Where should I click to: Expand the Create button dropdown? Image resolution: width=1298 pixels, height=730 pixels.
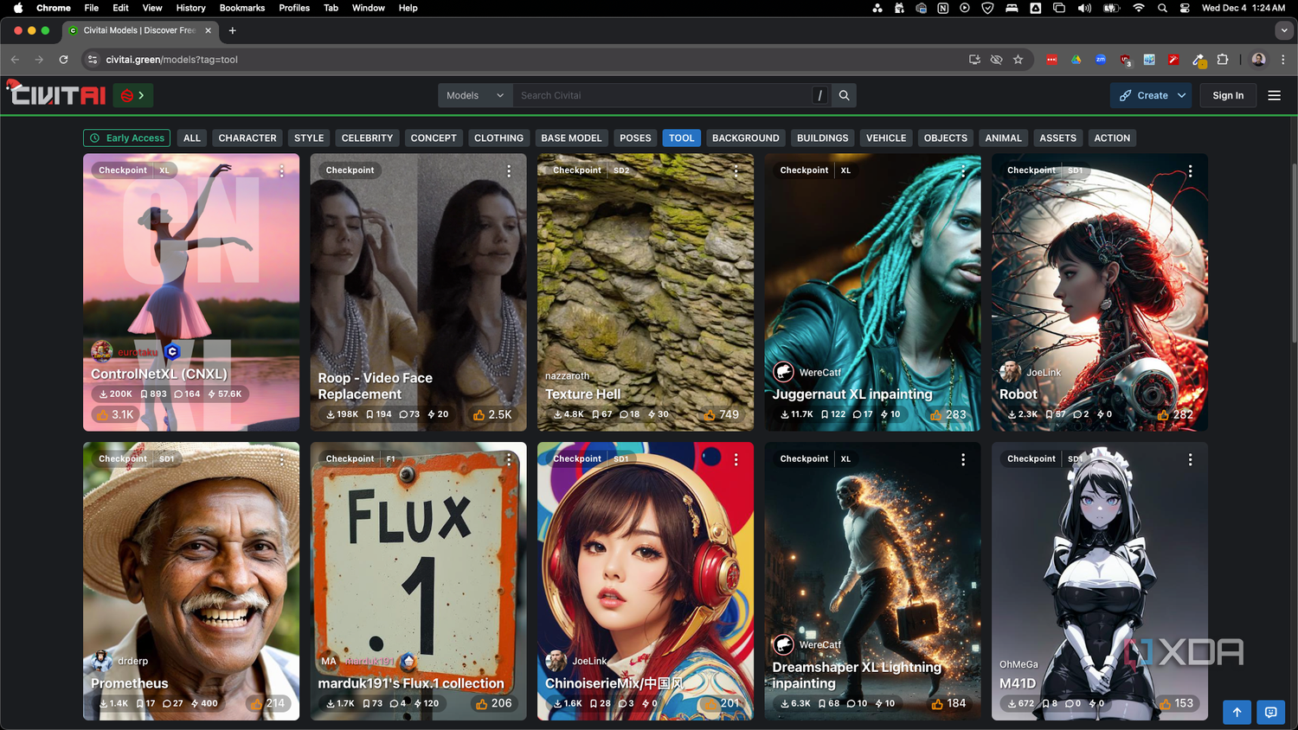pos(1181,95)
